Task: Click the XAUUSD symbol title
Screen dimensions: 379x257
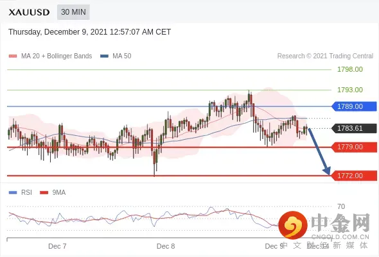Action: pyautogui.click(x=29, y=12)
